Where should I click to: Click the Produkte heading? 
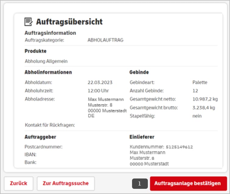(36, 51)
